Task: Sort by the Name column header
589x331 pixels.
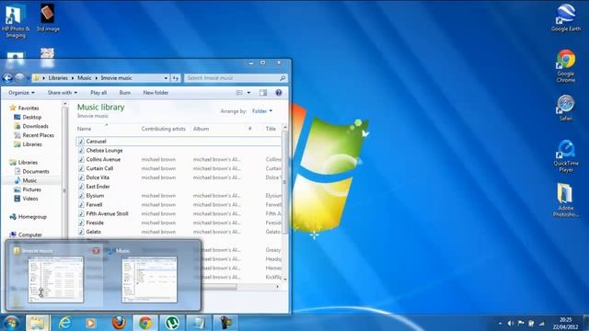Action: tap(84, 129)
